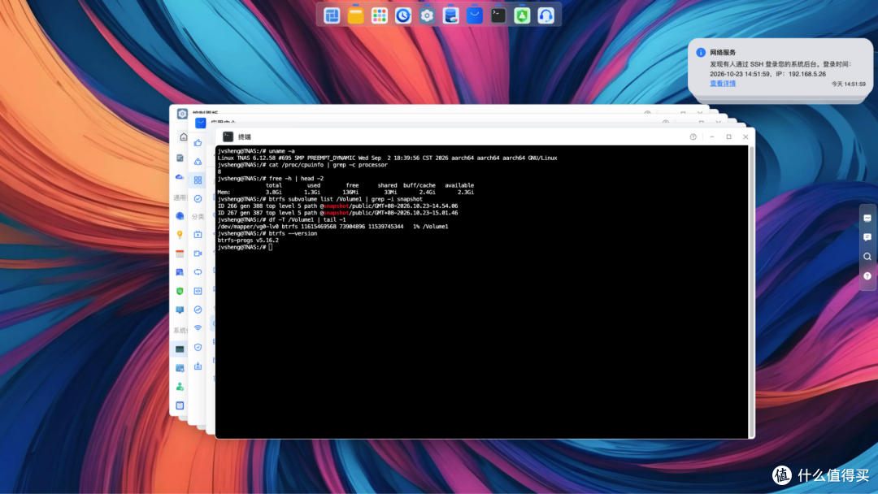878x494 pixels.
Task: Select the green shield icon in Control Panel sidebar
Action: 180,291
